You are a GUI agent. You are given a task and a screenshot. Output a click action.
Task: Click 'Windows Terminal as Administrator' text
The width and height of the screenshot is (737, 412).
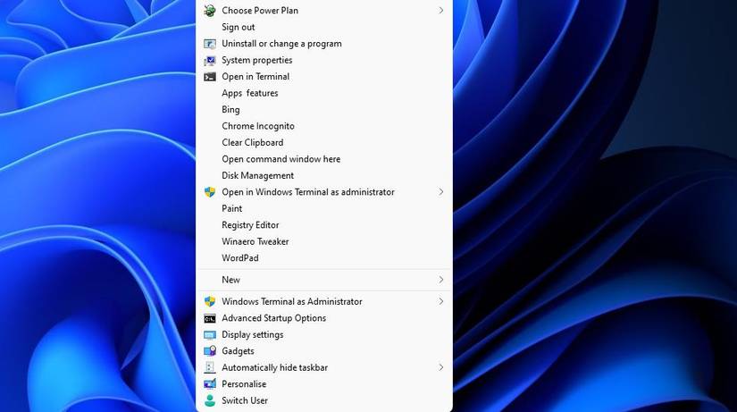[292, 301]
